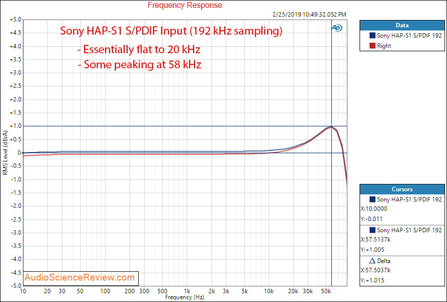447x302 pixels.
Task: Select the red swatch beside Right
Action: coord(372,45)
